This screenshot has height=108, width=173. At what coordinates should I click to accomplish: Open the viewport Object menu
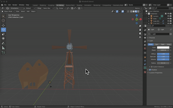point(33,11)
